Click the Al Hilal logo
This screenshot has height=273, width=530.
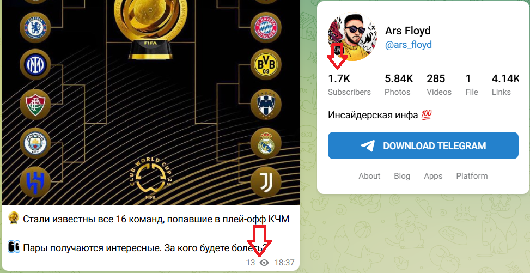click(x=35, y=183)
